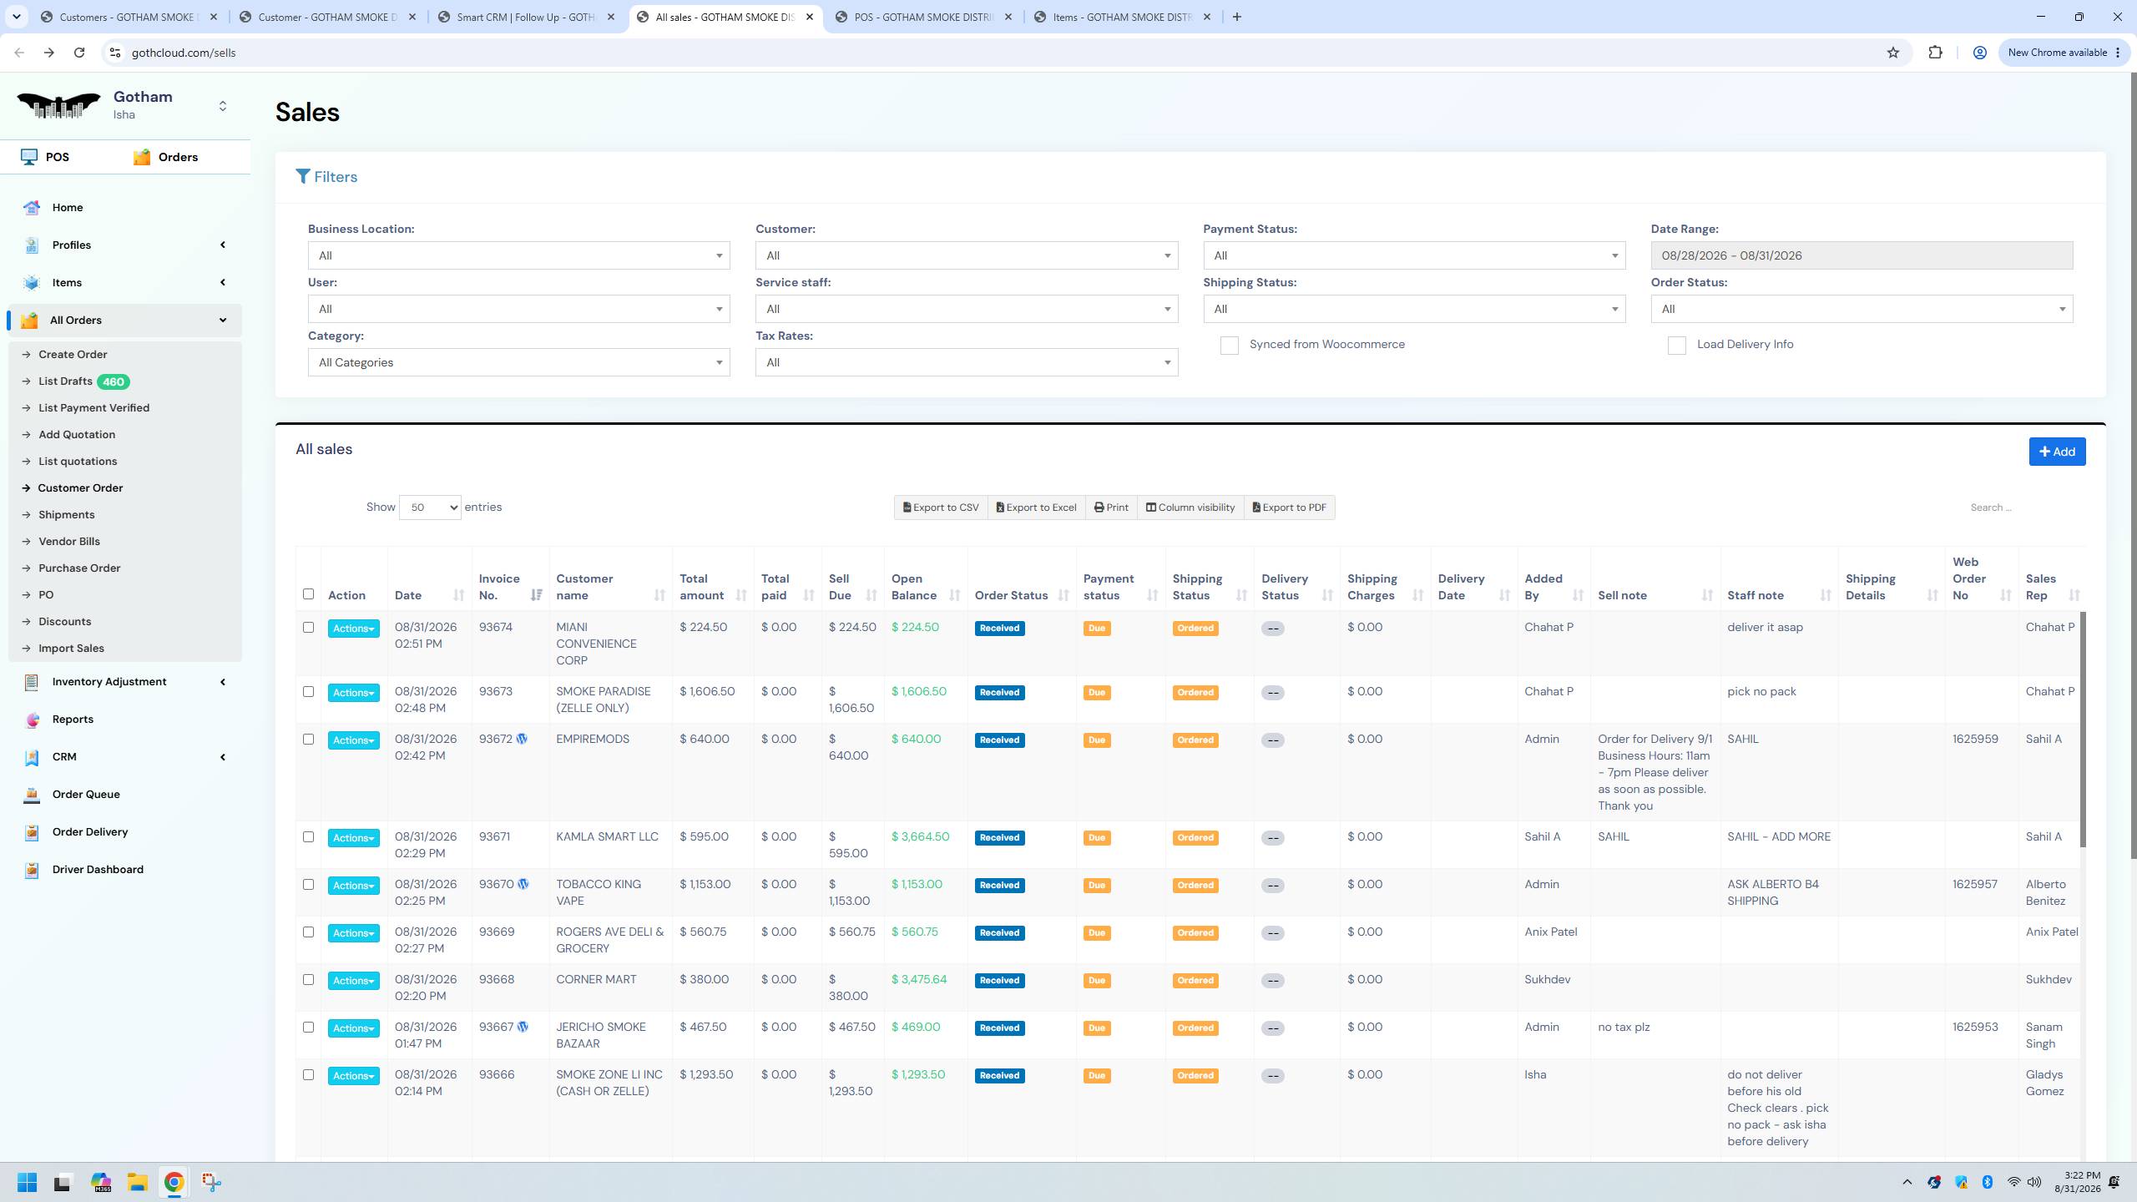Click the Order Queue sidebar icon

(x=32, y=795)
